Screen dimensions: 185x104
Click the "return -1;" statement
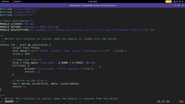(x=32, y=72)
